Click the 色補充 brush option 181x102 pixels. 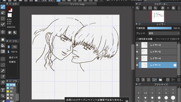(12, 62)
